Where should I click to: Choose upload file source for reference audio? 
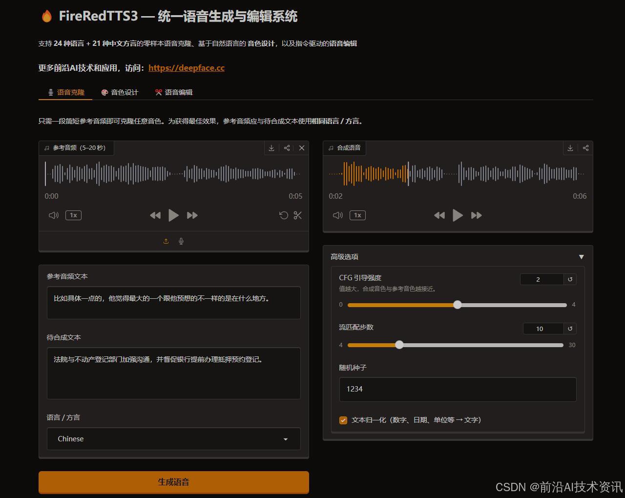166,241
